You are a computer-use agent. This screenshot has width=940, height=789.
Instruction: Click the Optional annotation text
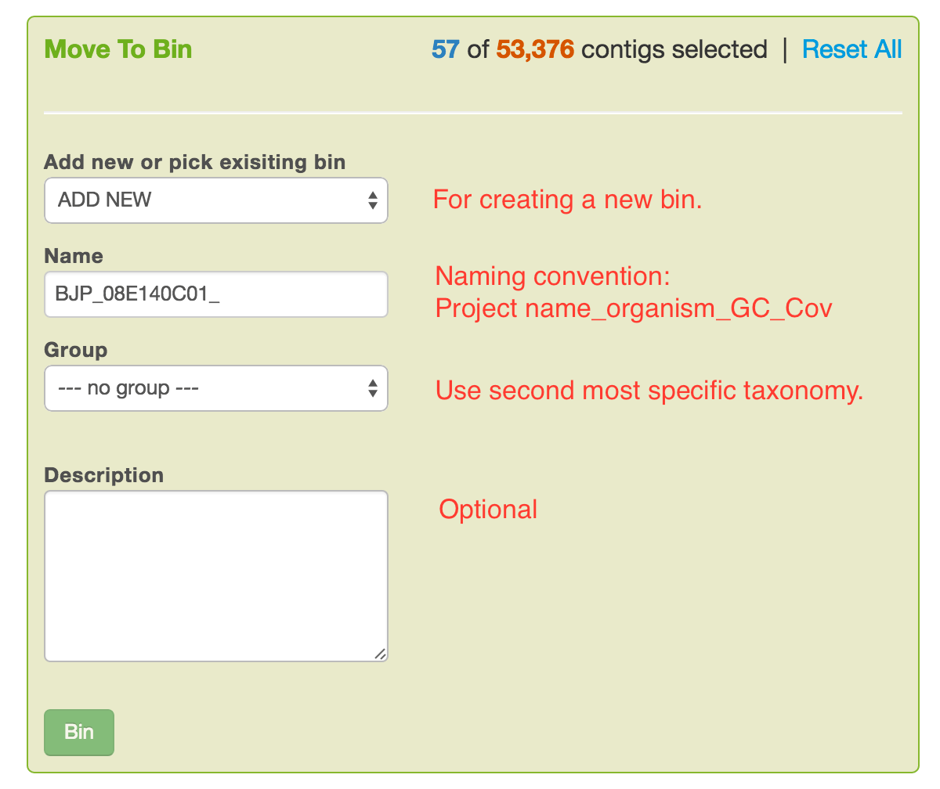point(487,509)
